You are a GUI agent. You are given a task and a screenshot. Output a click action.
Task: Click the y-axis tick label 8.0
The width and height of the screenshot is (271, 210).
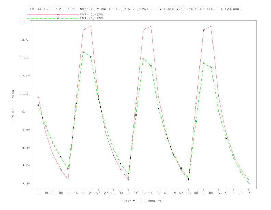pos(25,165)
